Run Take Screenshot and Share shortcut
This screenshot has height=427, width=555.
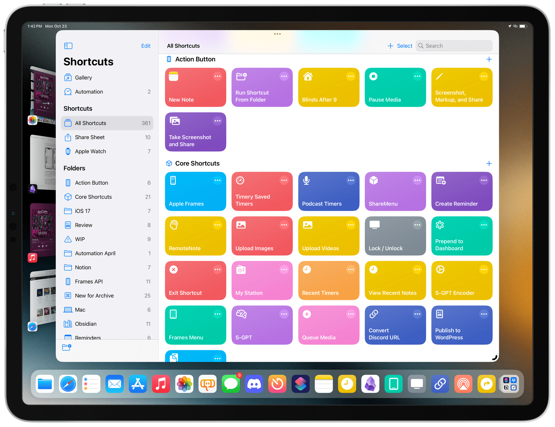point(195,132)
